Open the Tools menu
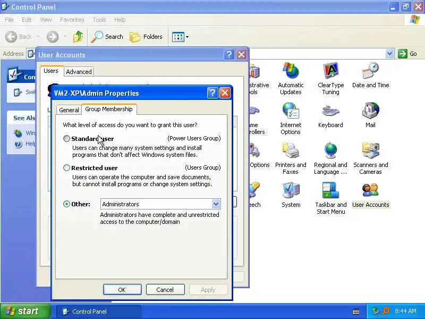 99,20
